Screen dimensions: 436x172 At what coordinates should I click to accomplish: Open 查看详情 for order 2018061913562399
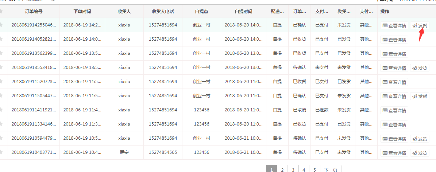(394, 54)
